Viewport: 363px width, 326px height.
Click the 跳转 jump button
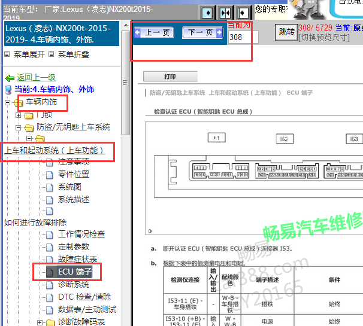[x=286, y=32]
